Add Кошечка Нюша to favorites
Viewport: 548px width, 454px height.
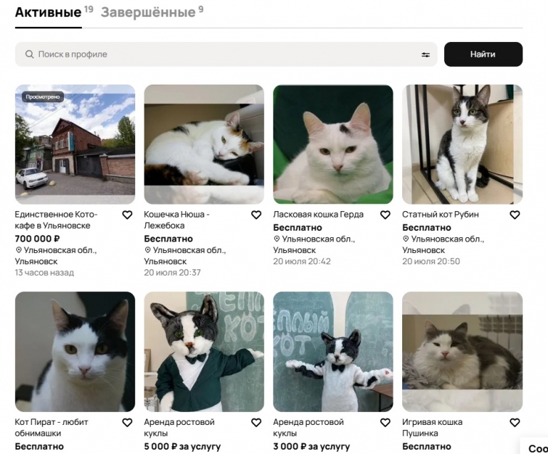[x=256, y=215]
